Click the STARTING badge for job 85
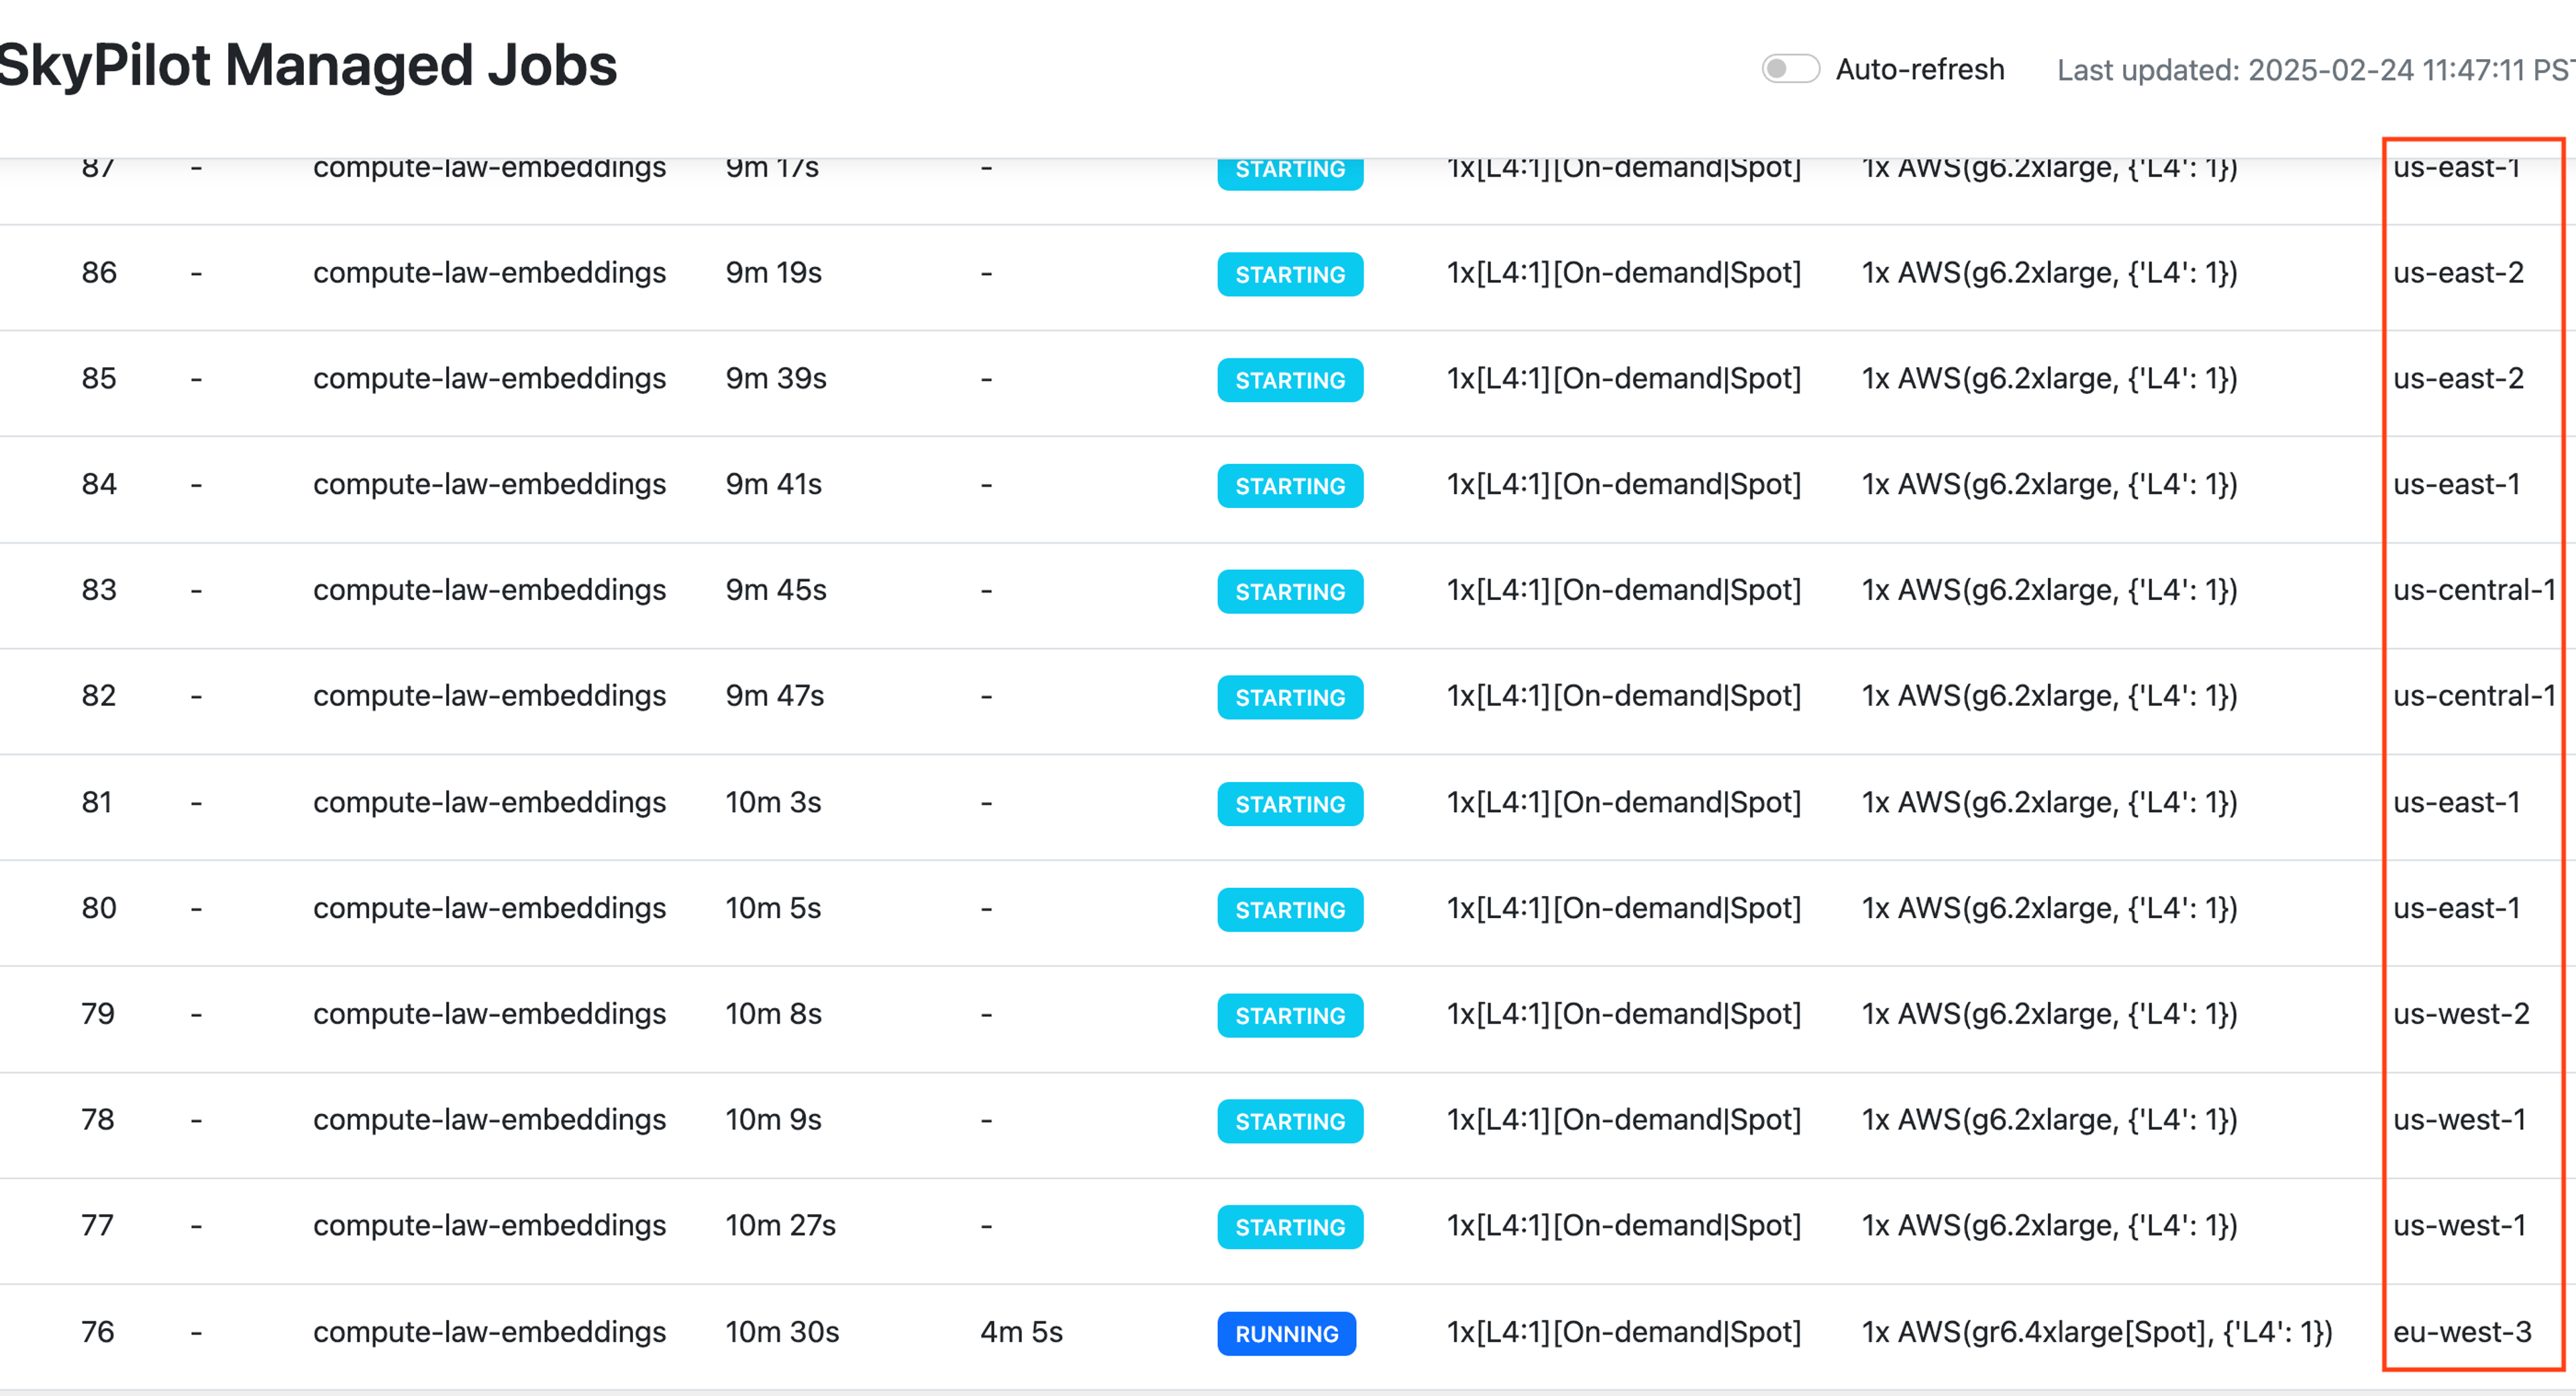Screen dimensions: 2576x1396 pyautogui.click(x=1290, y=381)
